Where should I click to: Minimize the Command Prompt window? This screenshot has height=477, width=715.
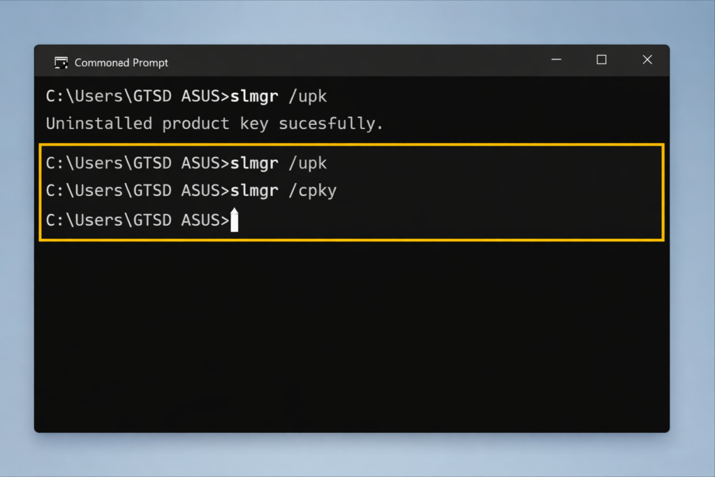[556, 60]
